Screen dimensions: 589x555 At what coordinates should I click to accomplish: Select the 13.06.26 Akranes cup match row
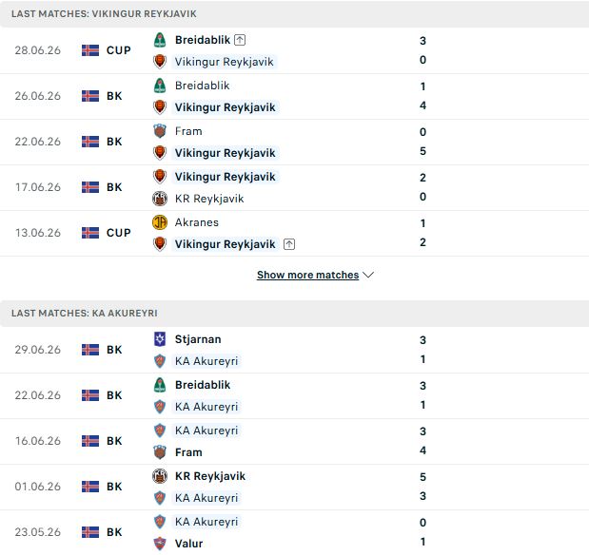[295, 234]
